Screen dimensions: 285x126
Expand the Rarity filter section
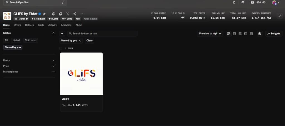click(29, 61)
